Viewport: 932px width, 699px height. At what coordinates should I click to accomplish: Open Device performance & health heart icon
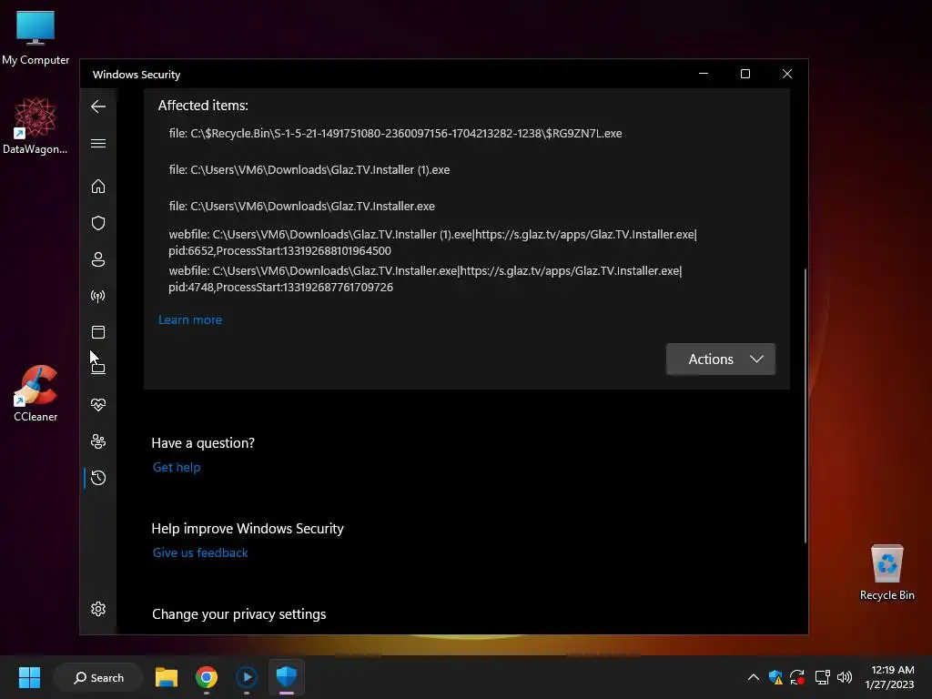pyautogui.click(x=98, y=405)
